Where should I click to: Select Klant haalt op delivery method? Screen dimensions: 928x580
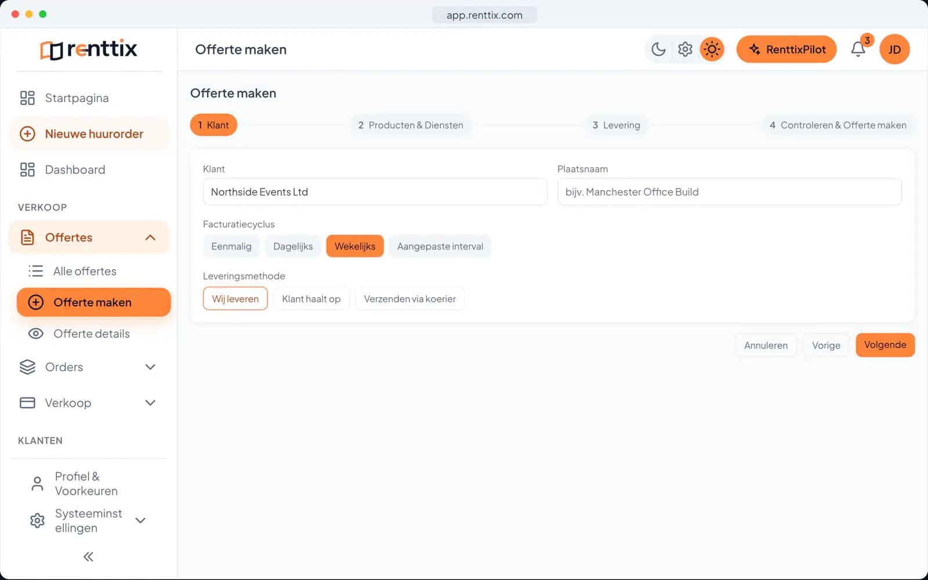click(311, 299)
